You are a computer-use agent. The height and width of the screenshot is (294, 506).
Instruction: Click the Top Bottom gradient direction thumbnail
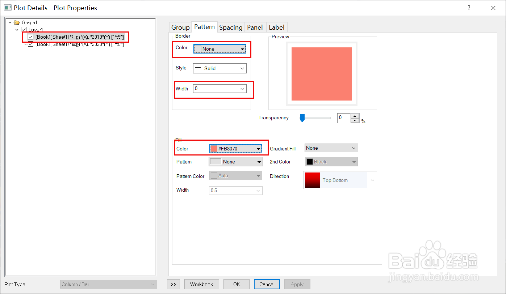click(x=313, y=180)
